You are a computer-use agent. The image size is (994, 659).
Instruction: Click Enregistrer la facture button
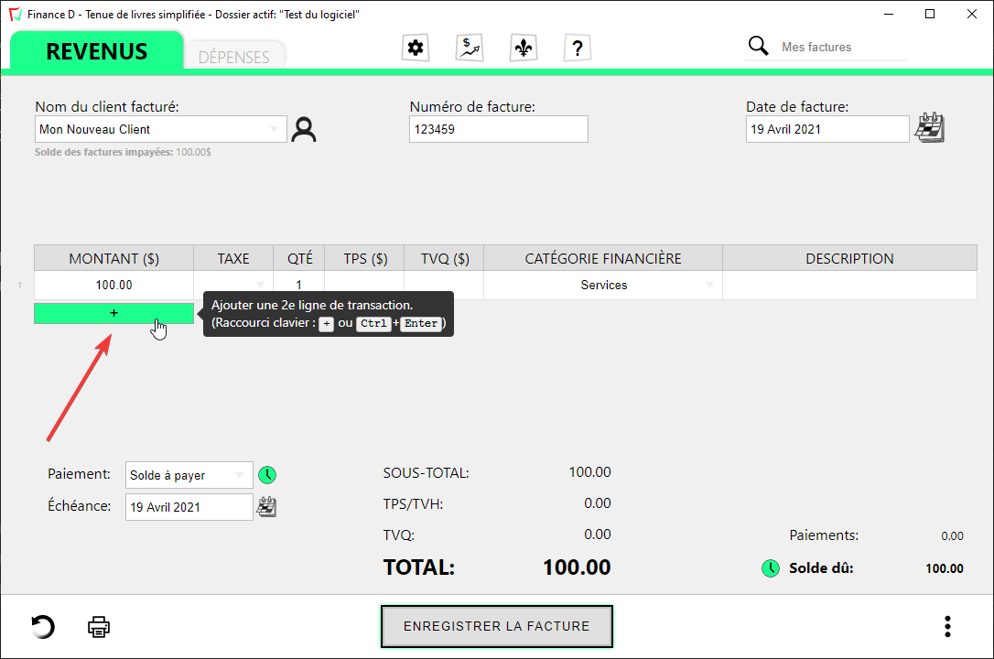tap(496, 627)
